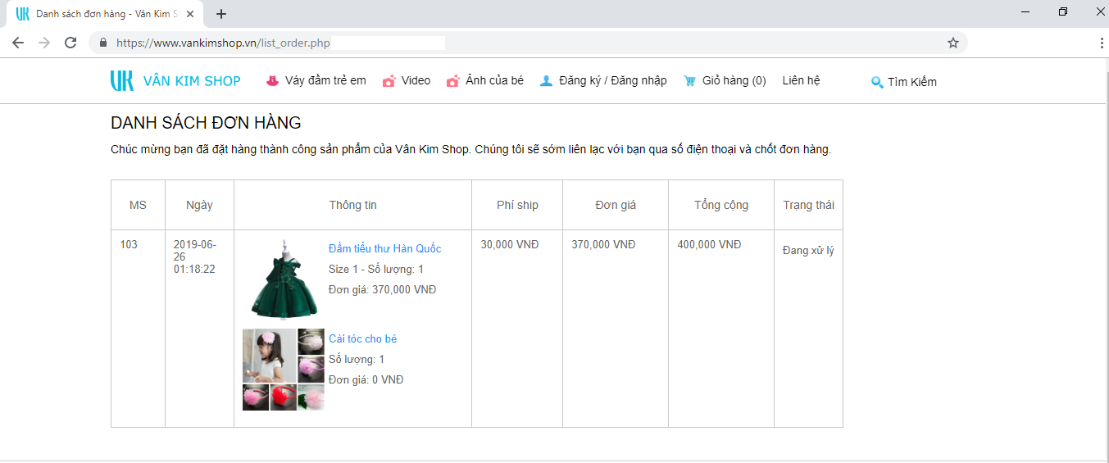The height and width of the screenshot is (463, 1109).
Task: Click the Đơn giá: 0 VNĐ line
Action: point(366,379)
